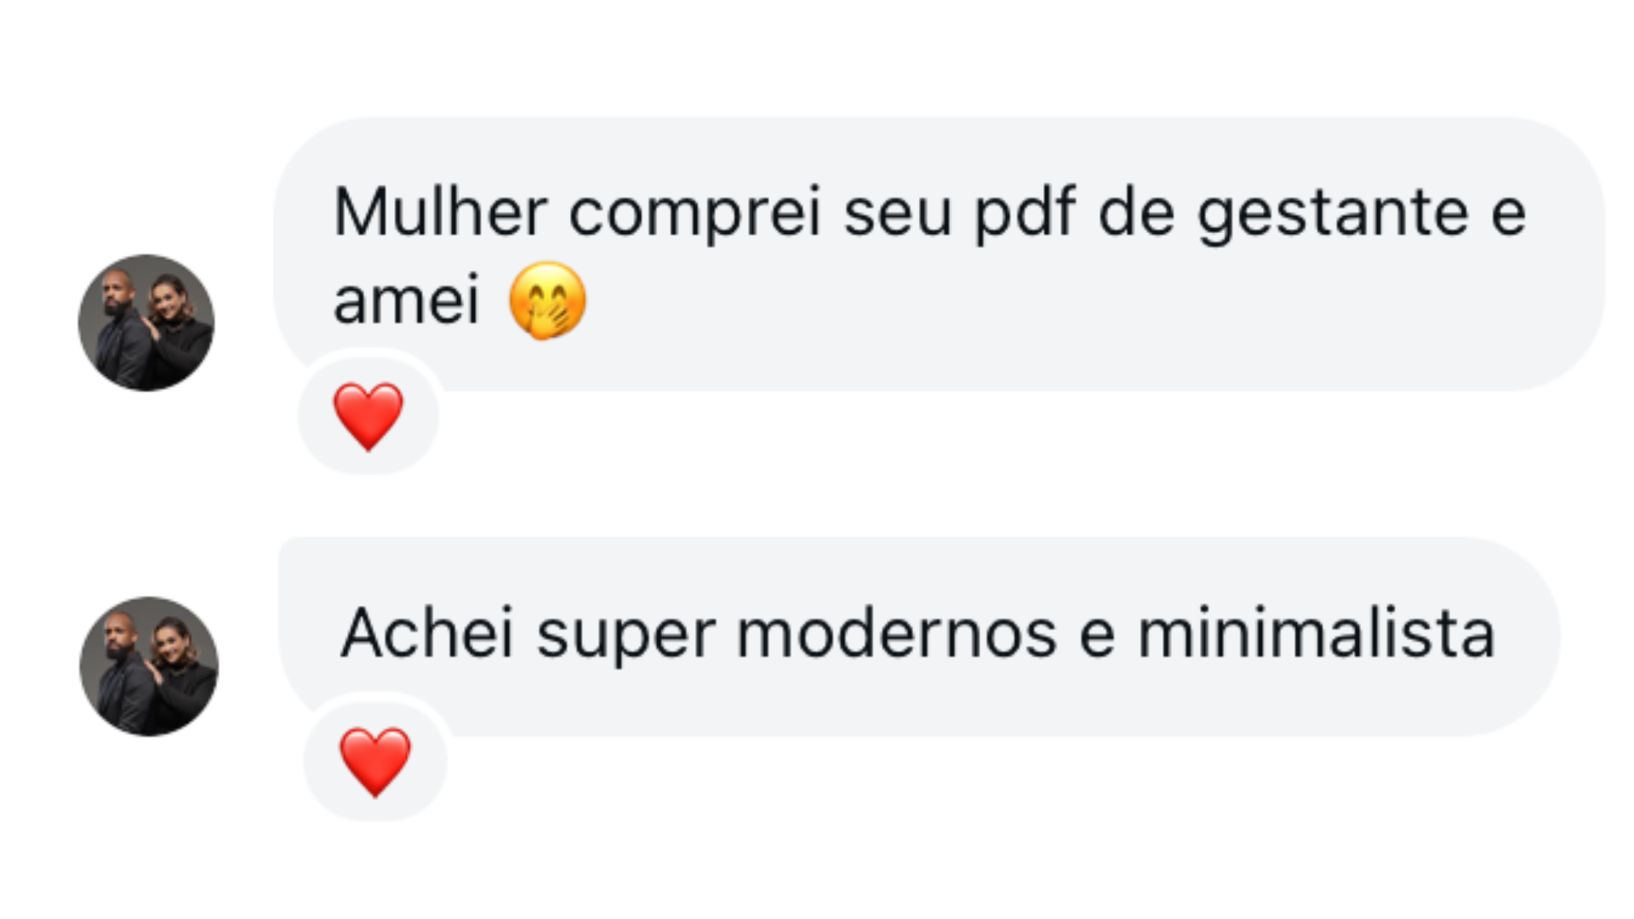
Task: Click the word "modernos" in second message
Action: [x=896, y=634]
